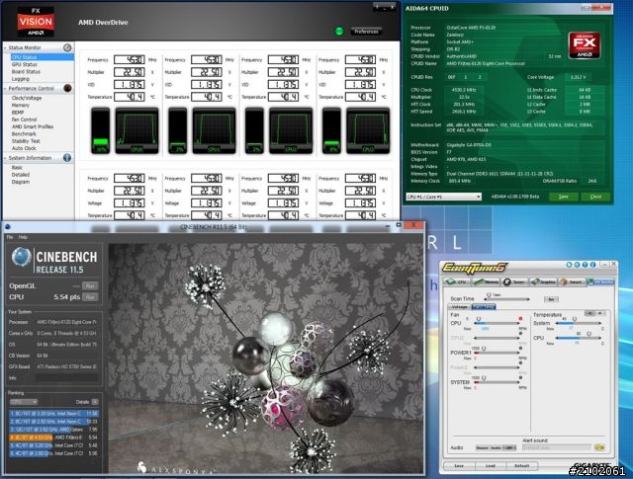Select the Off audio option
Image resolution: width=633 pixels, height=479 pixels.
tap(510, 447)
